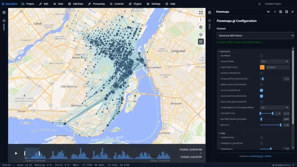The image size is (297, 167).
Task: Open the Flowmap.gl link
Action: pos(257,156)
